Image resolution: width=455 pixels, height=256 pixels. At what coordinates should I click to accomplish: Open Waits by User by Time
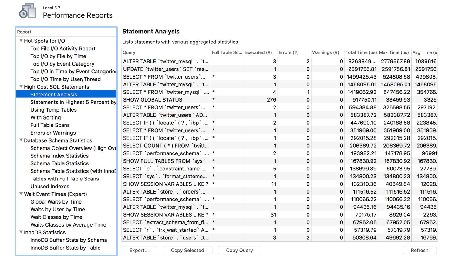point(58,209)
